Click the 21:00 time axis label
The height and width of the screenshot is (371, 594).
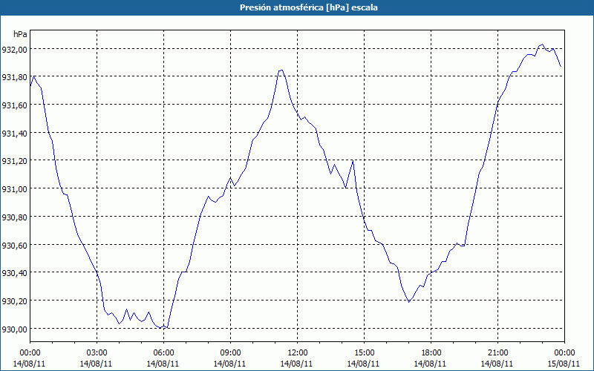(497, 353)
